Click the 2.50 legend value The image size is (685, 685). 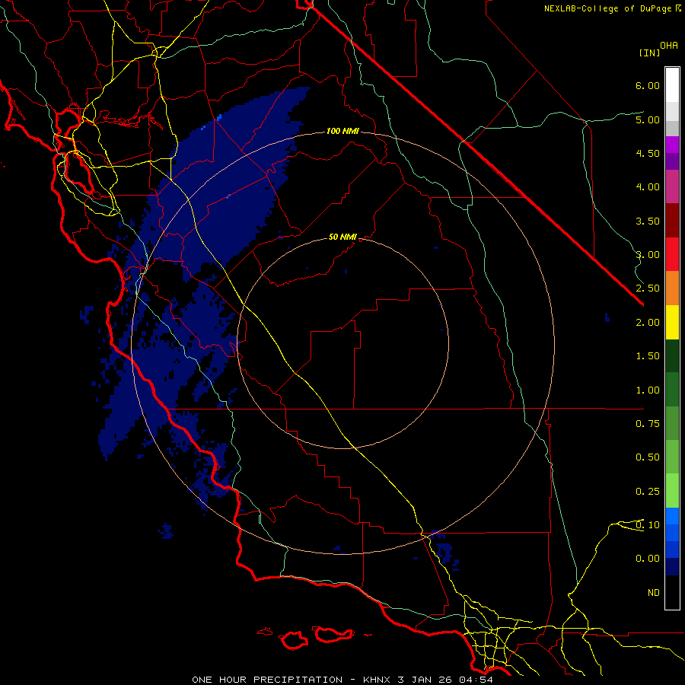click(648, 288)
